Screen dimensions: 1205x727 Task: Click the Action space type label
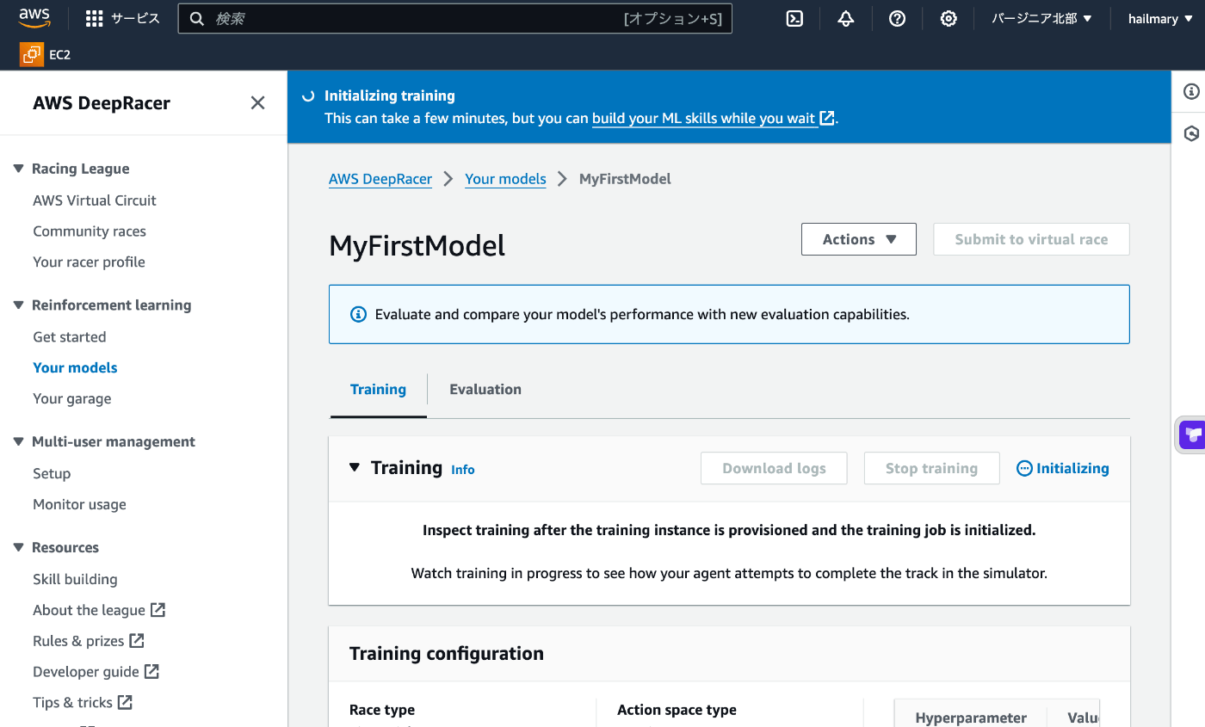pos(677,710)
